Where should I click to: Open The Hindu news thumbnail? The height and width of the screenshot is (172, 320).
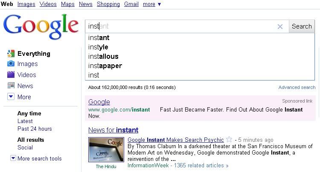coord(105,149)
